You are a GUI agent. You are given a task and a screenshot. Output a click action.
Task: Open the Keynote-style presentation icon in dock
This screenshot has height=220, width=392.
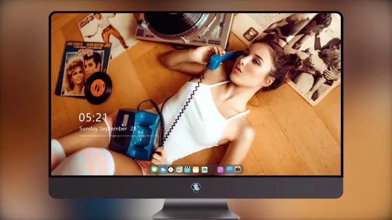click(179, 169)
